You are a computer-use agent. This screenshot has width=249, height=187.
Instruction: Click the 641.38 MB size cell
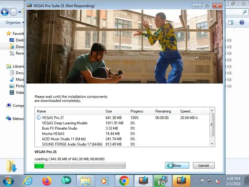click(114, 118)
